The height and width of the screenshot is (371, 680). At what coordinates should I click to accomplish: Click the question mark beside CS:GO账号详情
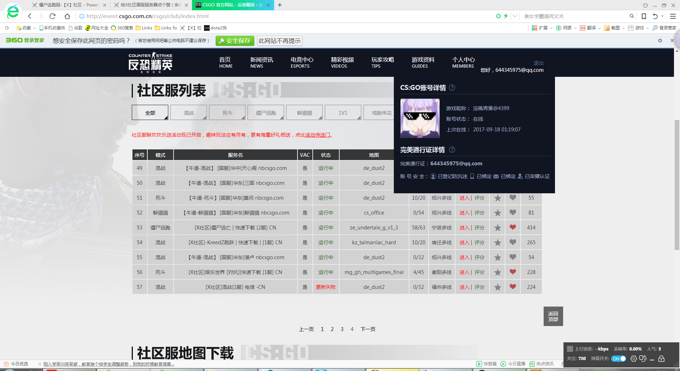tap(452, 88)
